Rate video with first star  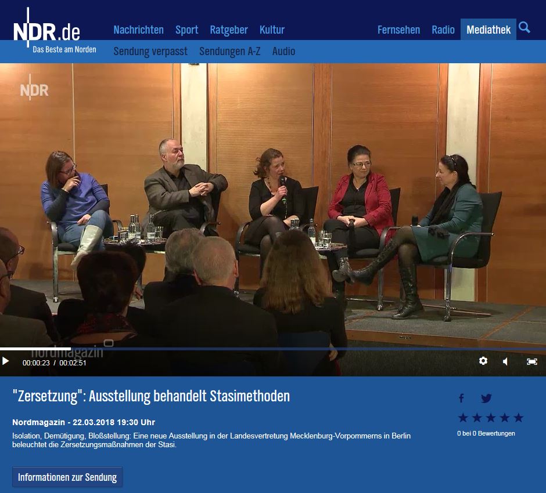tap(463, 418)
